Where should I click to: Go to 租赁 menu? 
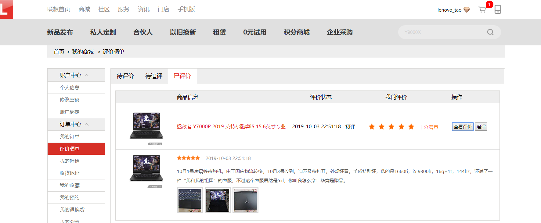click(219, 32)
